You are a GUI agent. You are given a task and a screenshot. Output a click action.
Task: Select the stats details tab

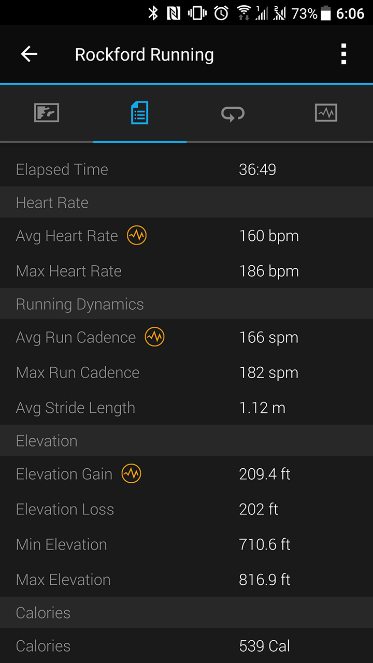140,113
